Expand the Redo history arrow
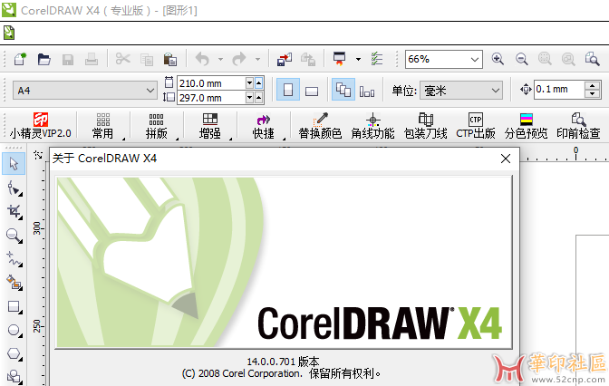This screenshot has height=386, width=609. [257, 60]
